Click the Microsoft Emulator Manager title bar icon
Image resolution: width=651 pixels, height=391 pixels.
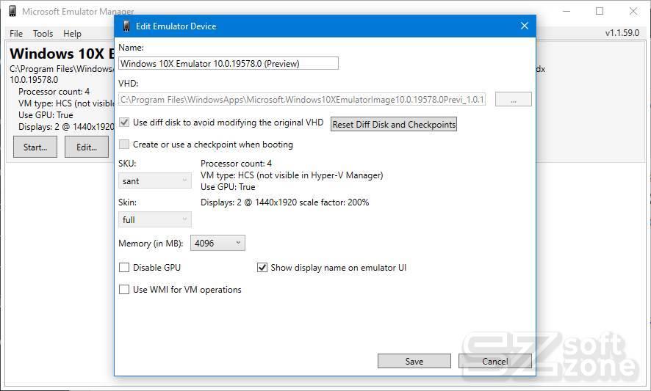click(12, 11)
